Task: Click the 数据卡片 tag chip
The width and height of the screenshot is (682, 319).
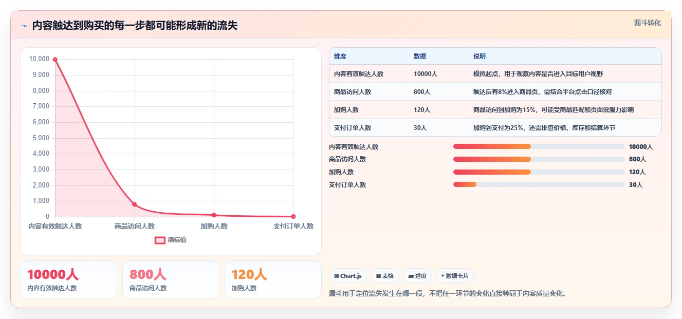Action: pos(455,276)
